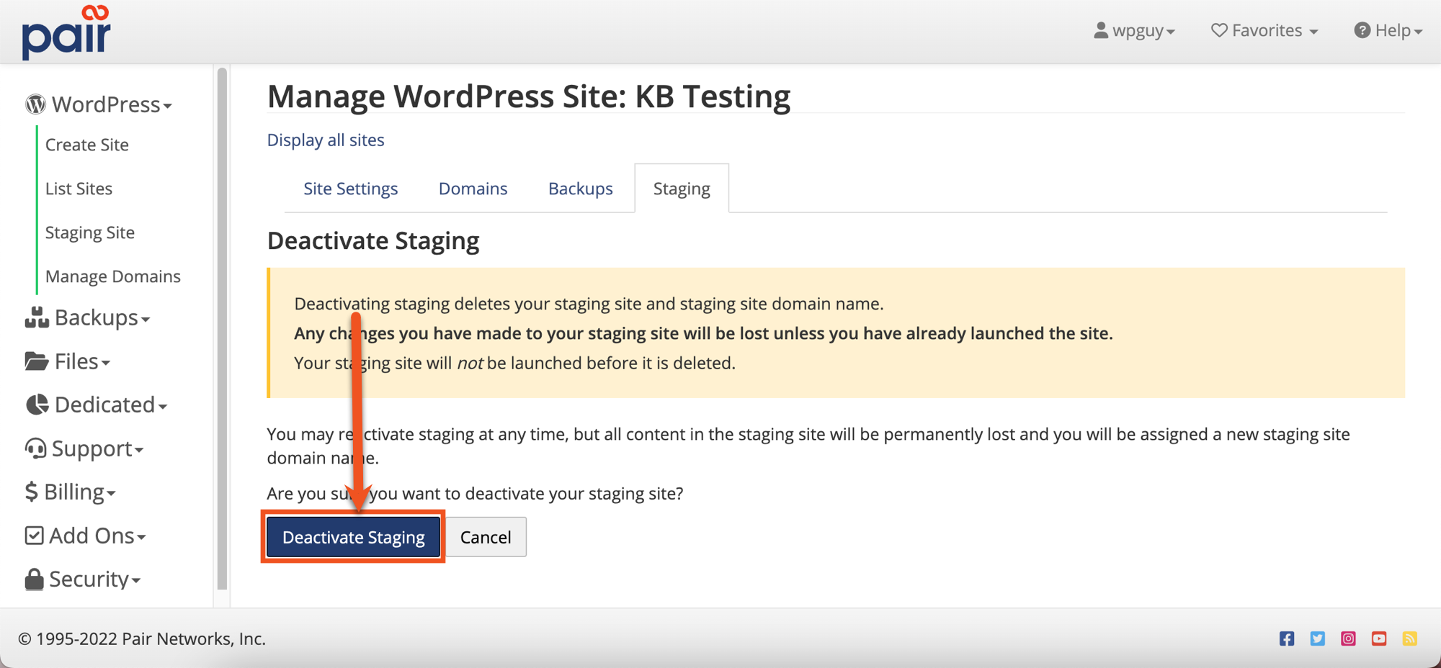
Task: Open Instagram icon in footer
Action: [x=1348, y=638]
